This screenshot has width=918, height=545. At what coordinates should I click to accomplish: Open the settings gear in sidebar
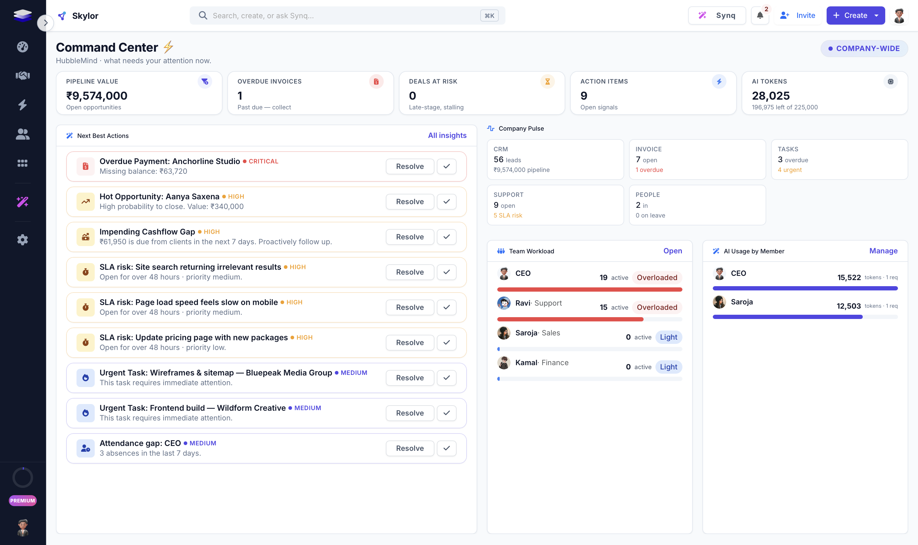click(22, 240)
